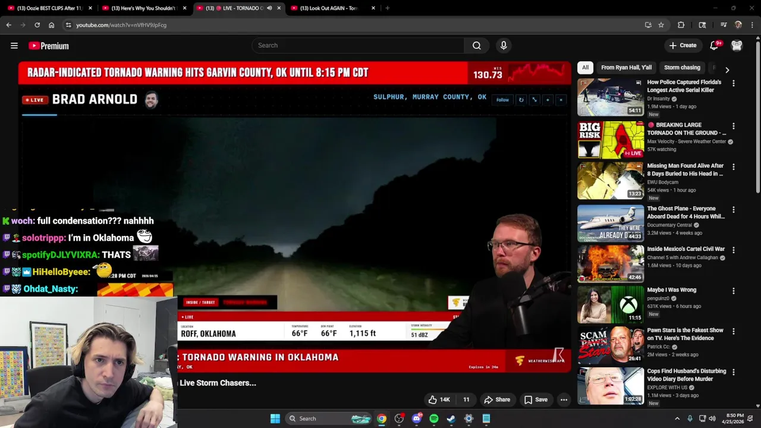Open BREAKING LARGE TORNADO live thumbnail

(611, 140)
